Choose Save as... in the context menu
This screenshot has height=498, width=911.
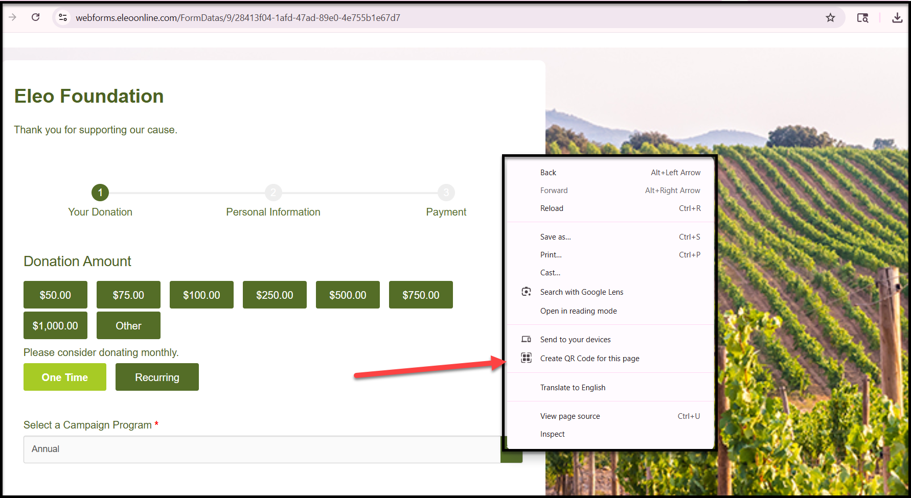click(610, 237)
